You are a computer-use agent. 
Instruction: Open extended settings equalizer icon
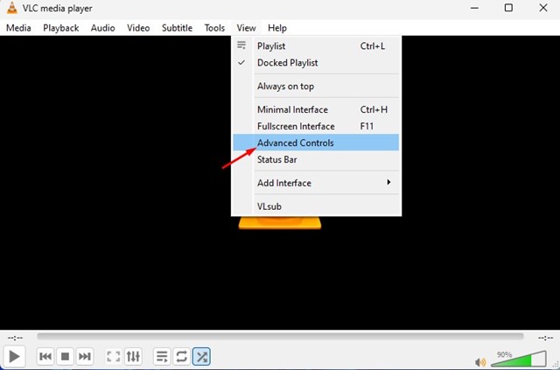point(133,356)
